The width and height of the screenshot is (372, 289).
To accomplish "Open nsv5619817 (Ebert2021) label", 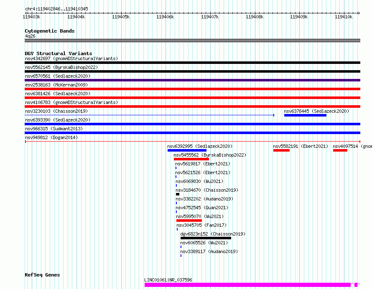I will point(203,164).
